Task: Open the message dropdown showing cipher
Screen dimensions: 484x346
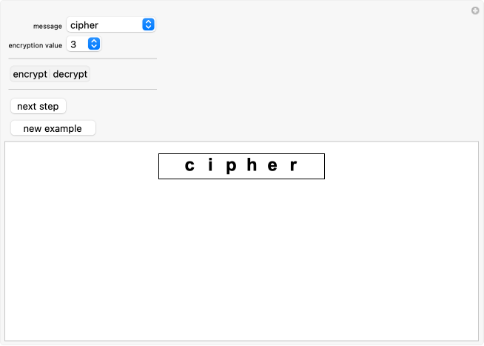Action: click(110, 24)
